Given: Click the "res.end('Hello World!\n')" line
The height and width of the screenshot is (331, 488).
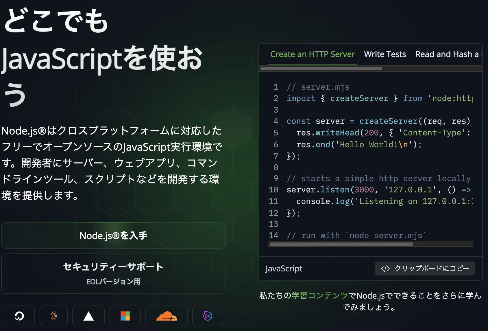Looking at the screenshot, I should (359, 144).
